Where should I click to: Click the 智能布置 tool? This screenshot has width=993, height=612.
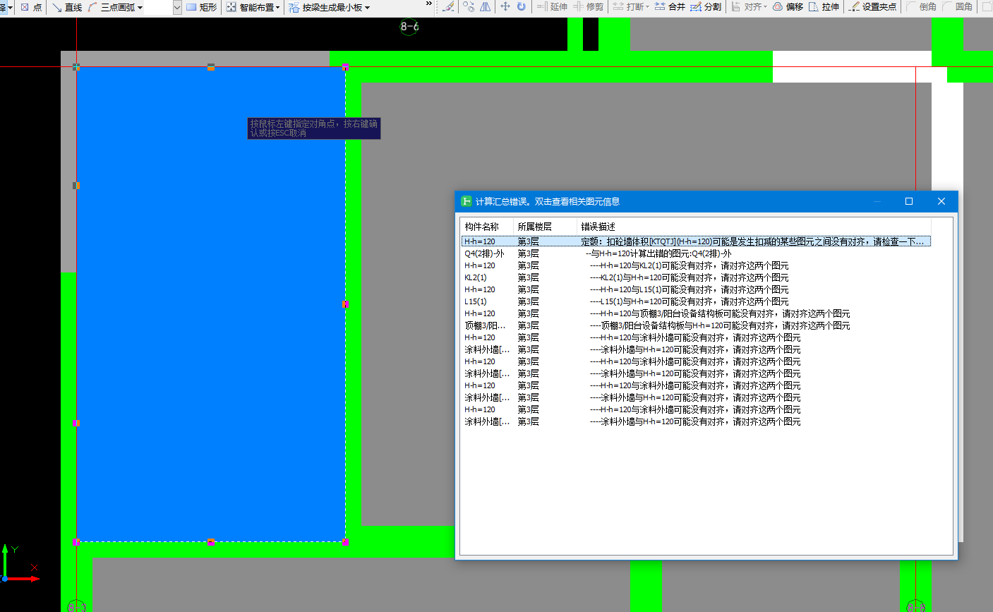point(250,7)
